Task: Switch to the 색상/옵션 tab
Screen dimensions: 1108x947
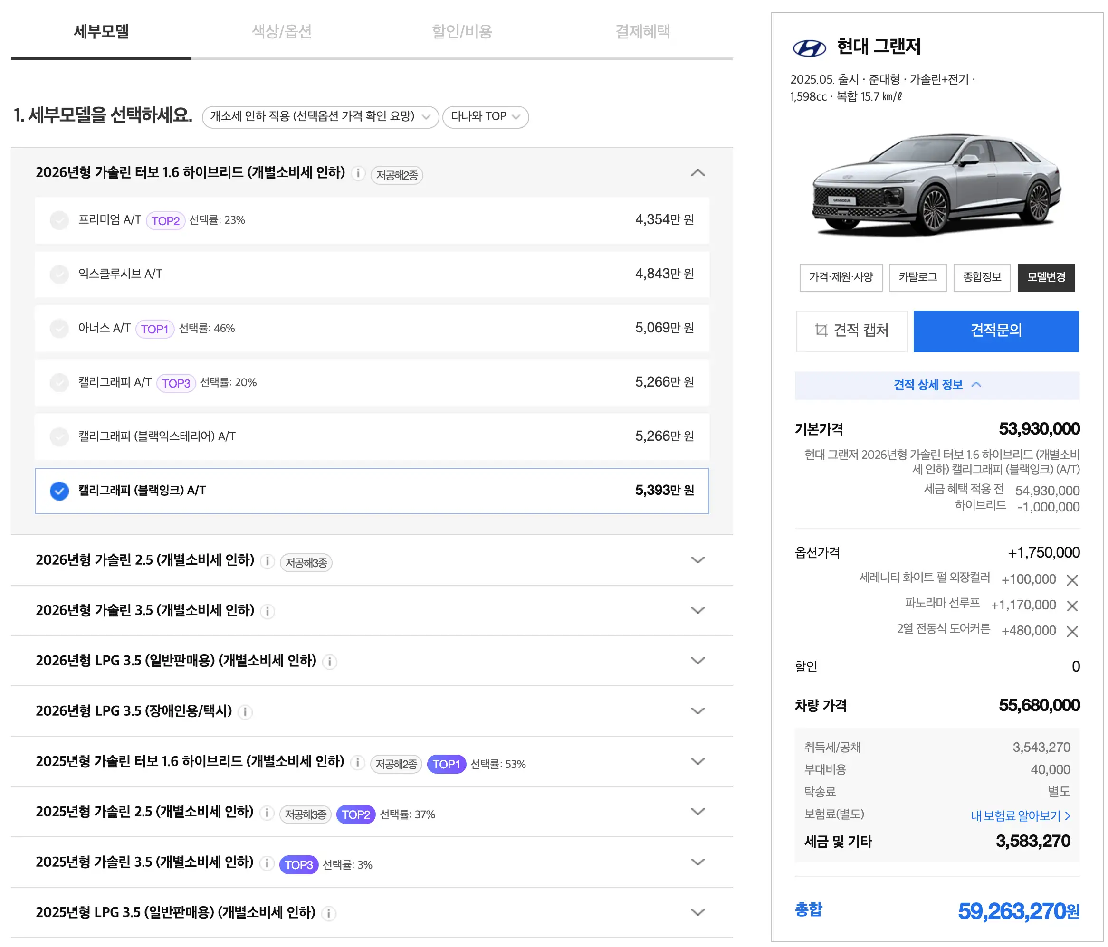Action: coord(281,32)
